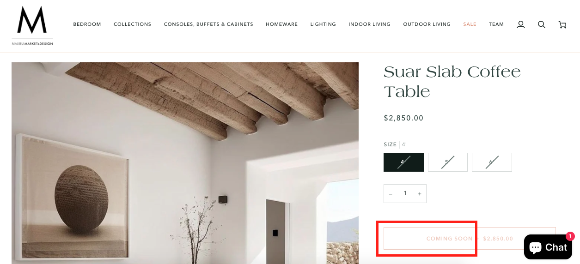
Task: Open Outdoor Living navigation item
Action: pyautogui.click(x=427, y=24)
